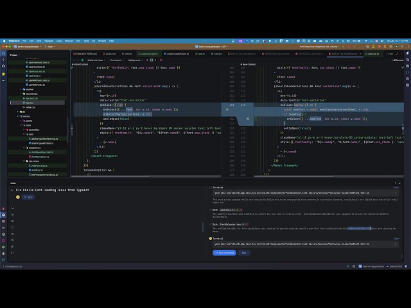Open the first Terminal command link
This screenshot has height=308, width=411.
tap(396, 187)
